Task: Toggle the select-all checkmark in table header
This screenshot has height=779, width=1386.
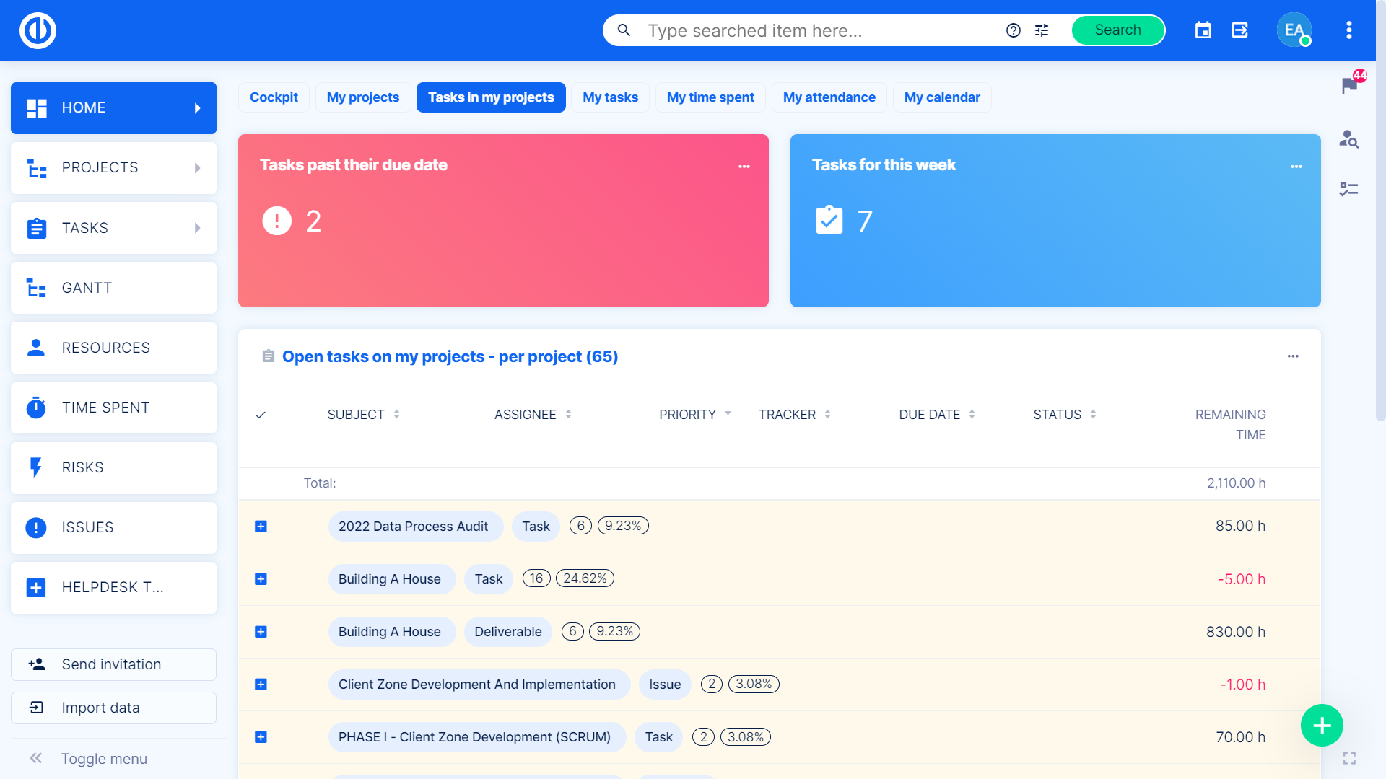Action: tap(261, 415)
